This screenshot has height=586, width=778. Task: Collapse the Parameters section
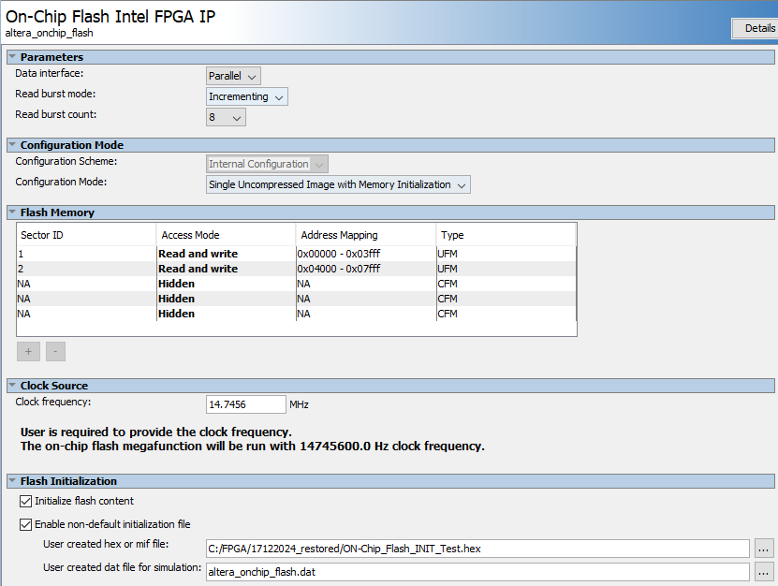tap(12, 57)
